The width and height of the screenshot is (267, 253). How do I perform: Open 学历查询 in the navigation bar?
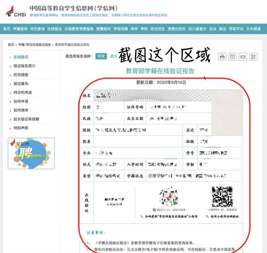click(x=37, y=29)
